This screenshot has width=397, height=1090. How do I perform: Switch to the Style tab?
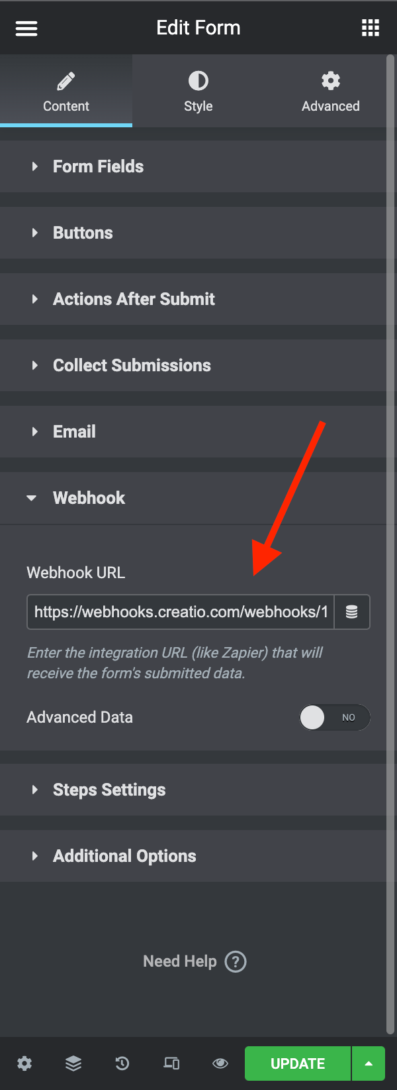tap(198, 91)
